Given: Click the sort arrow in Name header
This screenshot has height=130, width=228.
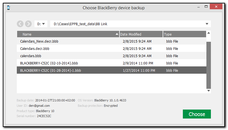Looking at the screenshot, I should coord(117,34).
